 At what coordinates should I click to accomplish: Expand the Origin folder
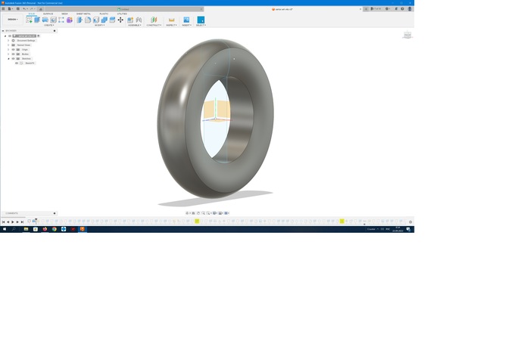[8, 50]
